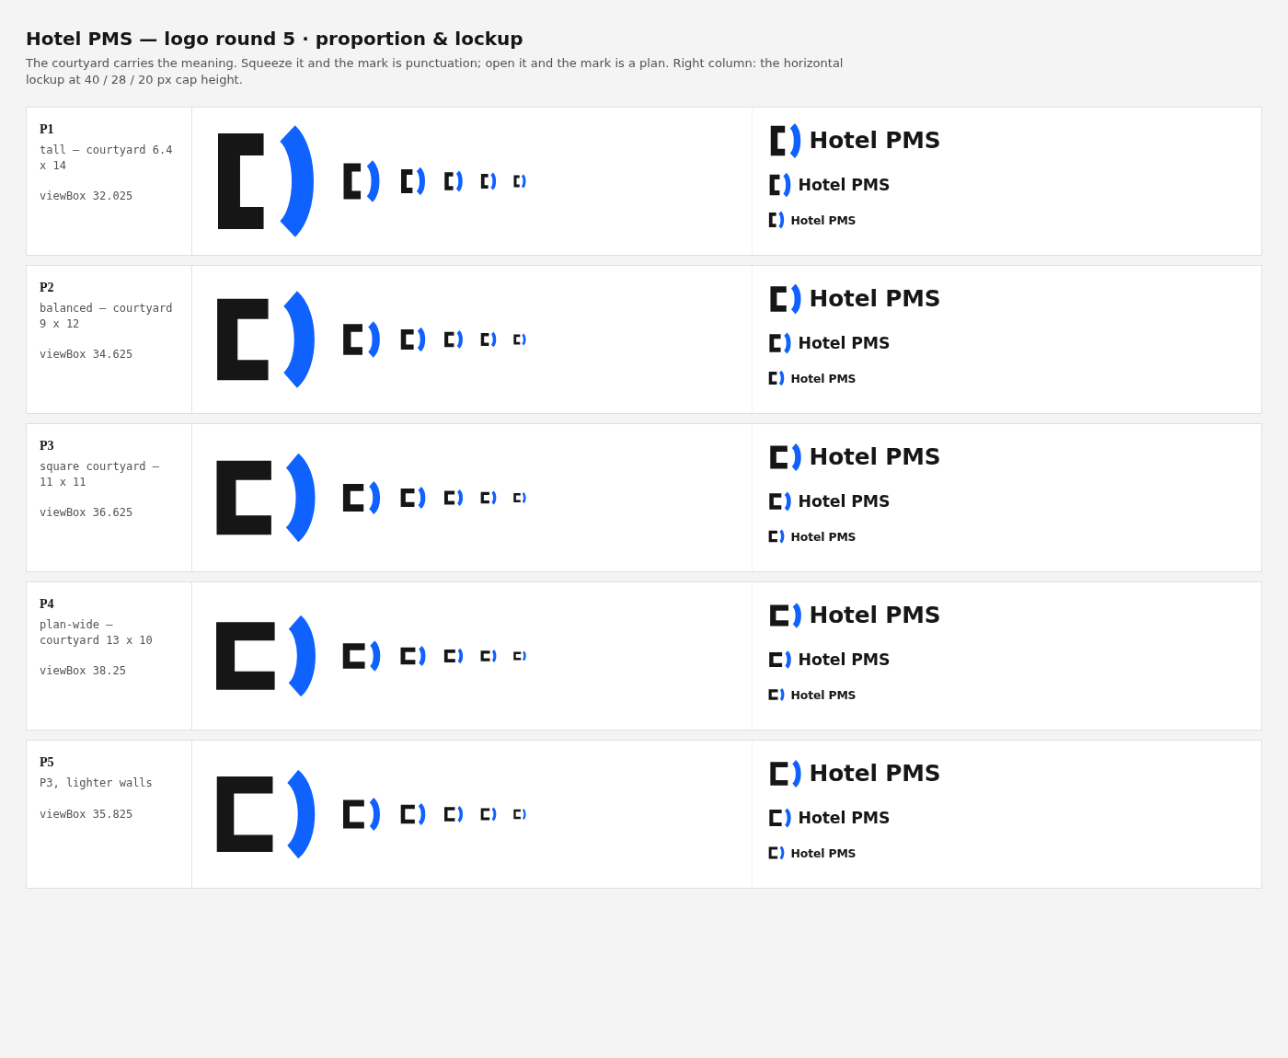This screenshot has width=1288, height=1058.
Task: Select the smallest Hotel PMS lockup in P5
Action: pyautogui.click(x=812, y=853)
